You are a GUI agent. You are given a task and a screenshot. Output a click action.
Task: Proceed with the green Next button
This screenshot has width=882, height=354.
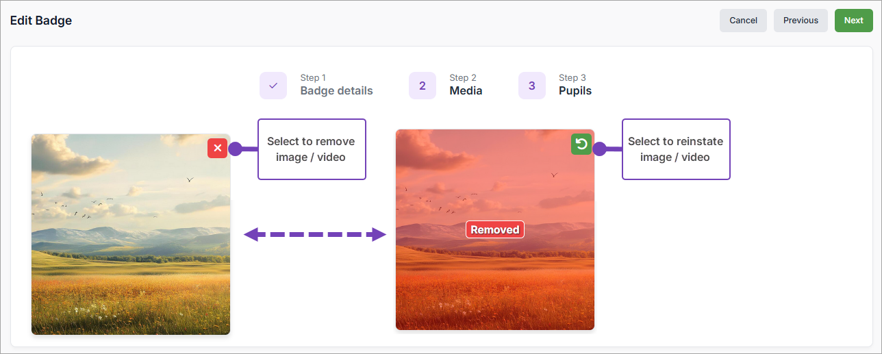(x=853, y=21)
